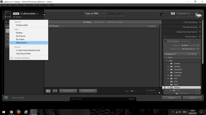Open the Date Format dropdown

pos(190,49)
